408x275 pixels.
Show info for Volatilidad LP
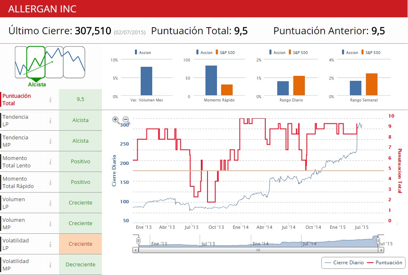coord(50,244)
